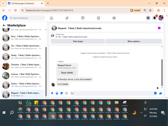Click the chat messages scrollbar

pyautogui.click(x=162, y=73)
